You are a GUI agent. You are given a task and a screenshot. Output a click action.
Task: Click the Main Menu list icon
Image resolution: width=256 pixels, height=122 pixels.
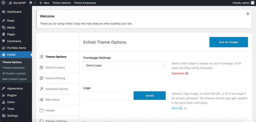point(41,100)
